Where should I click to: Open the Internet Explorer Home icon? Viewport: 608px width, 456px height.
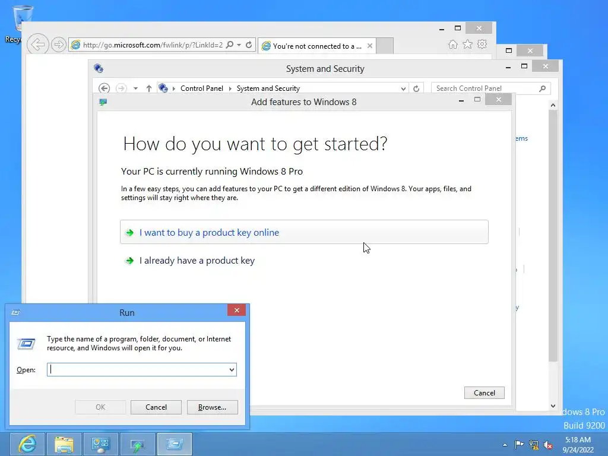452,44
